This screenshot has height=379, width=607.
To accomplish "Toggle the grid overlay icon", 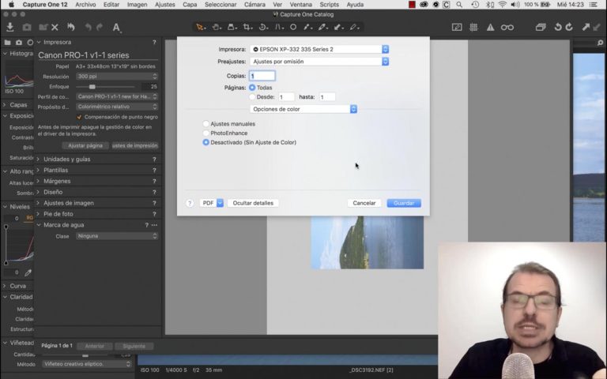I will tap(473, 27).
